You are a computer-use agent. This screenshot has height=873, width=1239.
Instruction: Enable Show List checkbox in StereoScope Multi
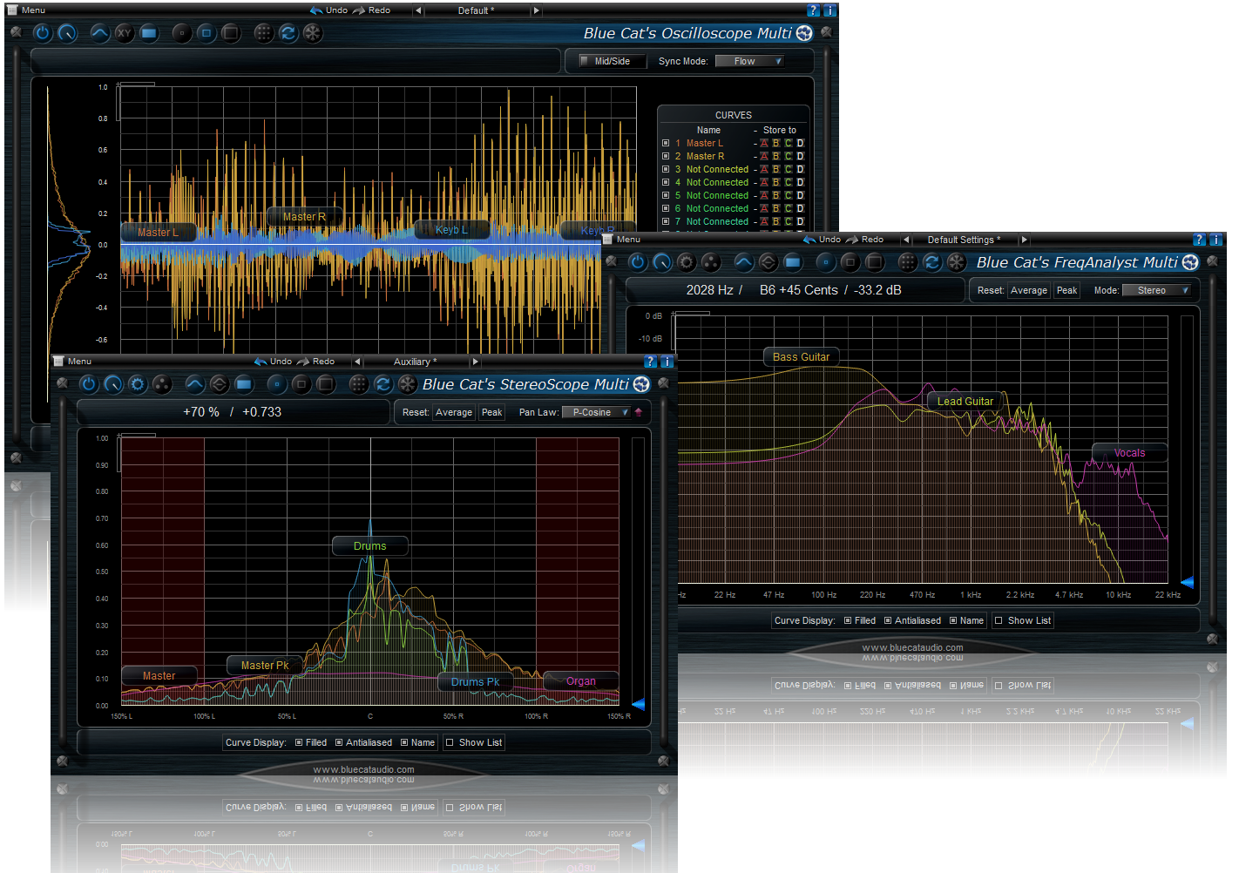450,743
